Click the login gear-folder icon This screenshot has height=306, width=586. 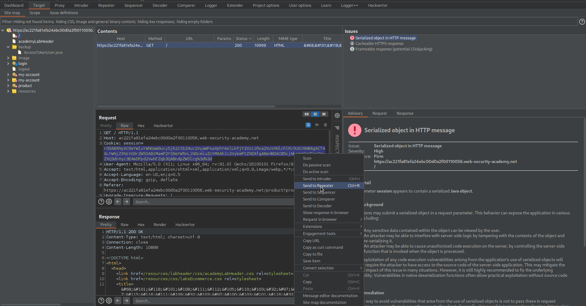(x=14, y=63)
